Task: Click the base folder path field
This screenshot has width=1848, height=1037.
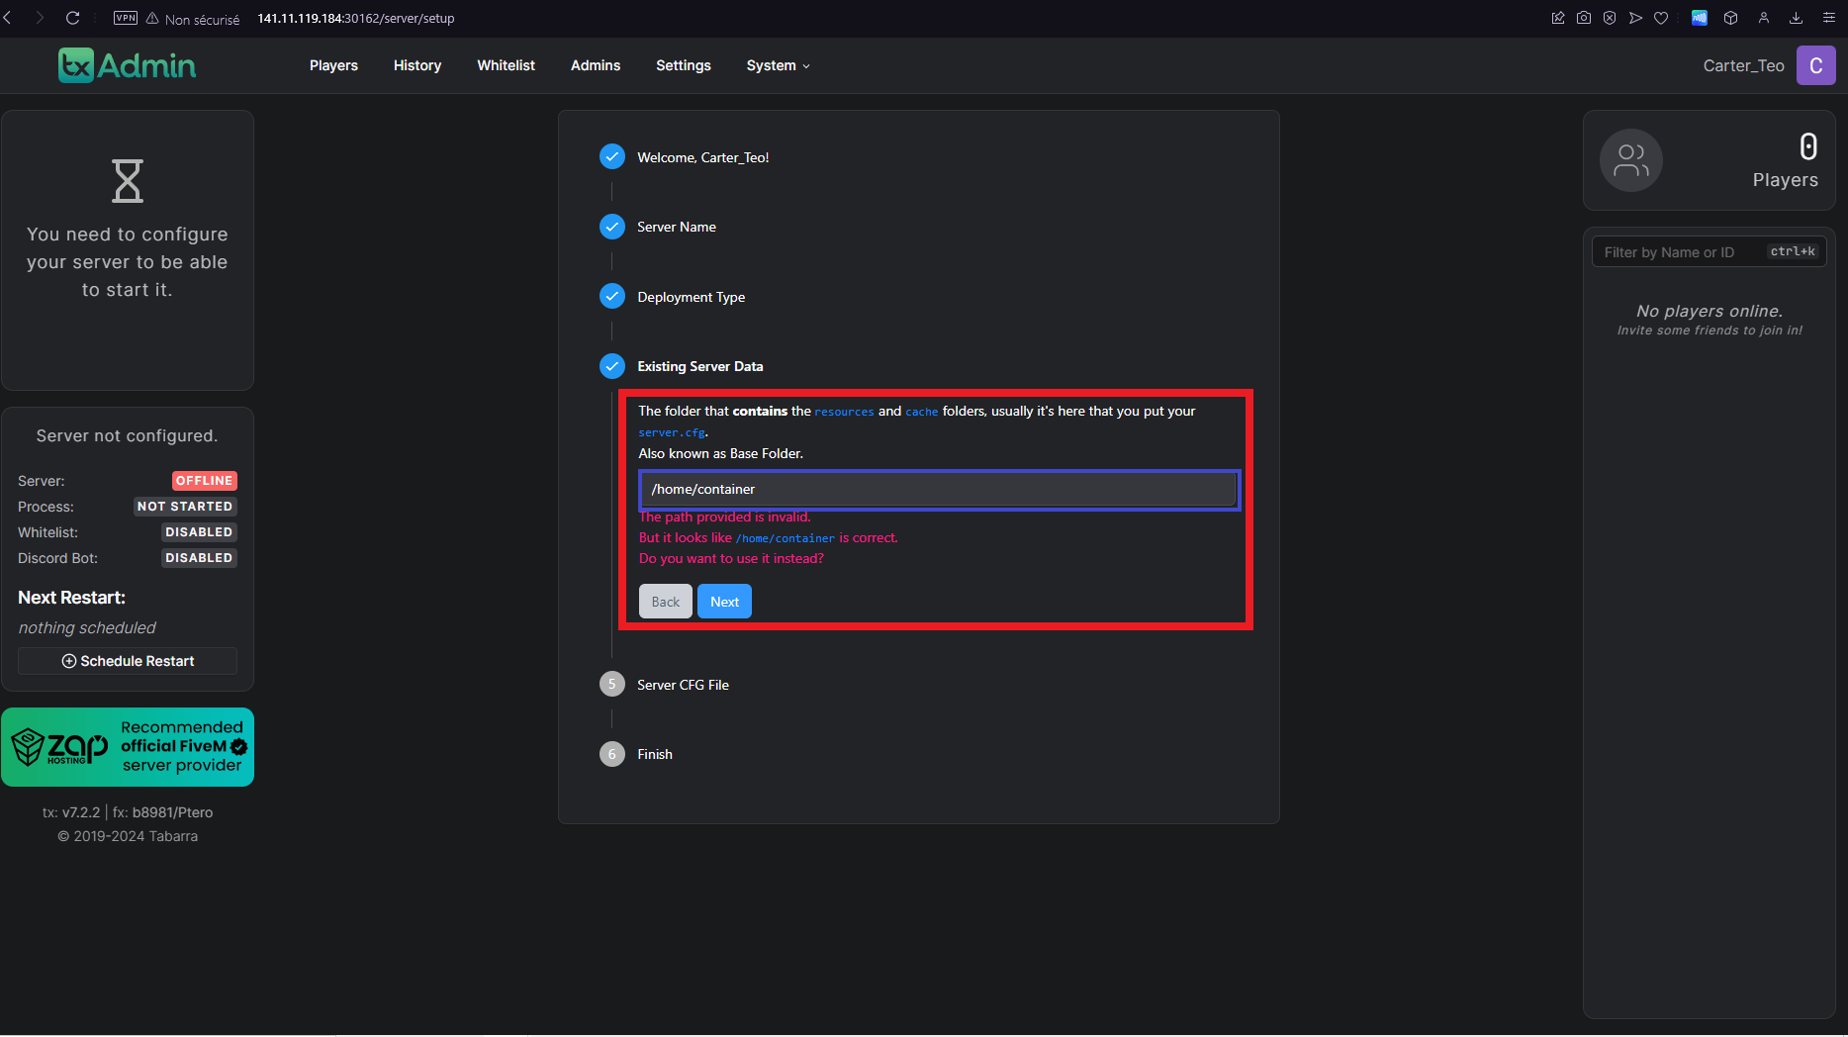Action: tap(939, 489)
